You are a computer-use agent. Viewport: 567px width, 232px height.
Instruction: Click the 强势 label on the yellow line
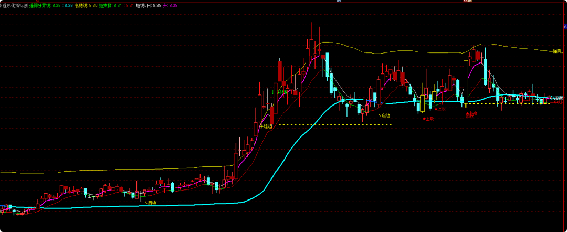557,51
